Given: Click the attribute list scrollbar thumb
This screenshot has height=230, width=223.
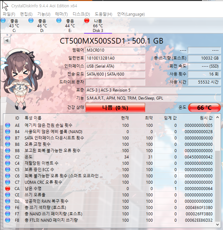Looking at the screenshot, I should tap(217, 186).
